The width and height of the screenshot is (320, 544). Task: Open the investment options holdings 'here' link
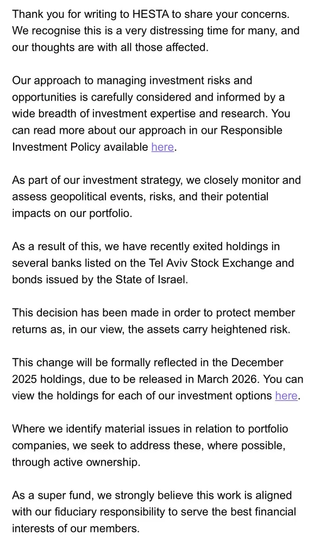(x=286, y=396)
